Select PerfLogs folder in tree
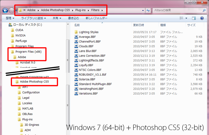This screenshot has width=209, height=135. click(x=19, y=41)
